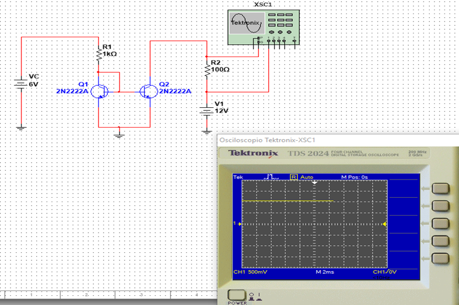Viewport: 459px width, 305px height.
Task: Click the topmost option button beside the scope screen
Action: click(440, 189)
